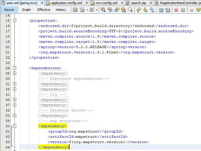
Task: Close the mvc-config.xml tab
Action: pos(122,3)
